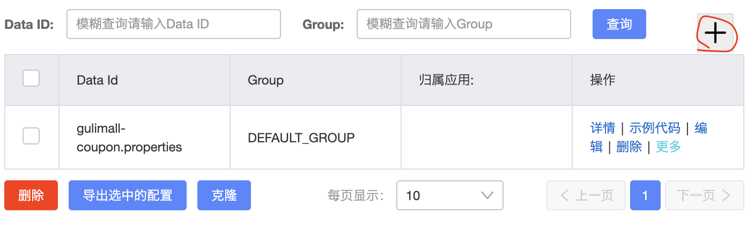The image size is (754, 229).
Task: Go to 下一页 next page
Action: 704,195
